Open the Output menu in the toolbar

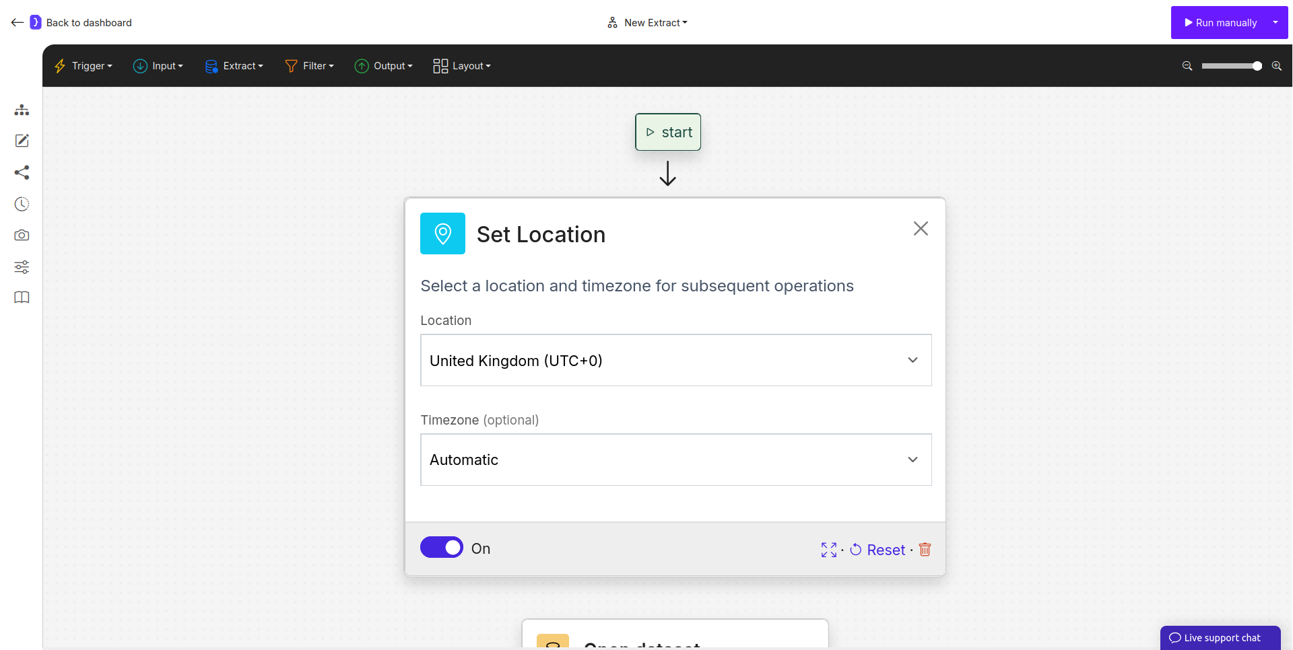point(383,65)
